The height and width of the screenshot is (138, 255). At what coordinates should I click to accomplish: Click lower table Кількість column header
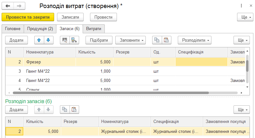tap(42, 122)
